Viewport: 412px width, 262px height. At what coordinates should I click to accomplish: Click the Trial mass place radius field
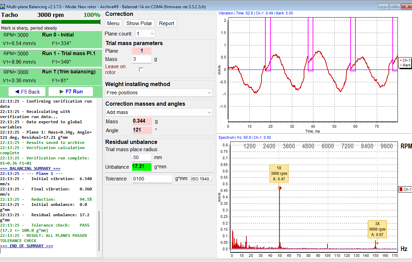tap(141, 158)
